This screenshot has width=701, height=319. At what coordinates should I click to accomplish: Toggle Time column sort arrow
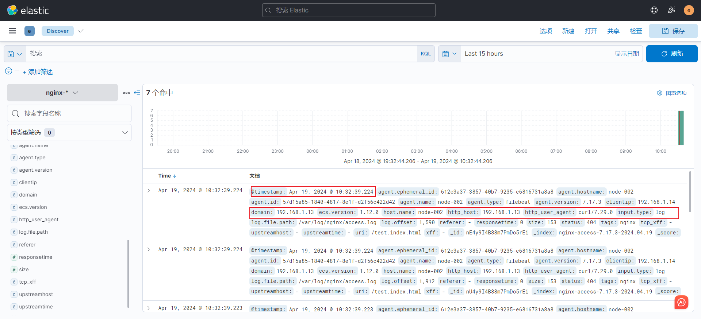[175, 176]
